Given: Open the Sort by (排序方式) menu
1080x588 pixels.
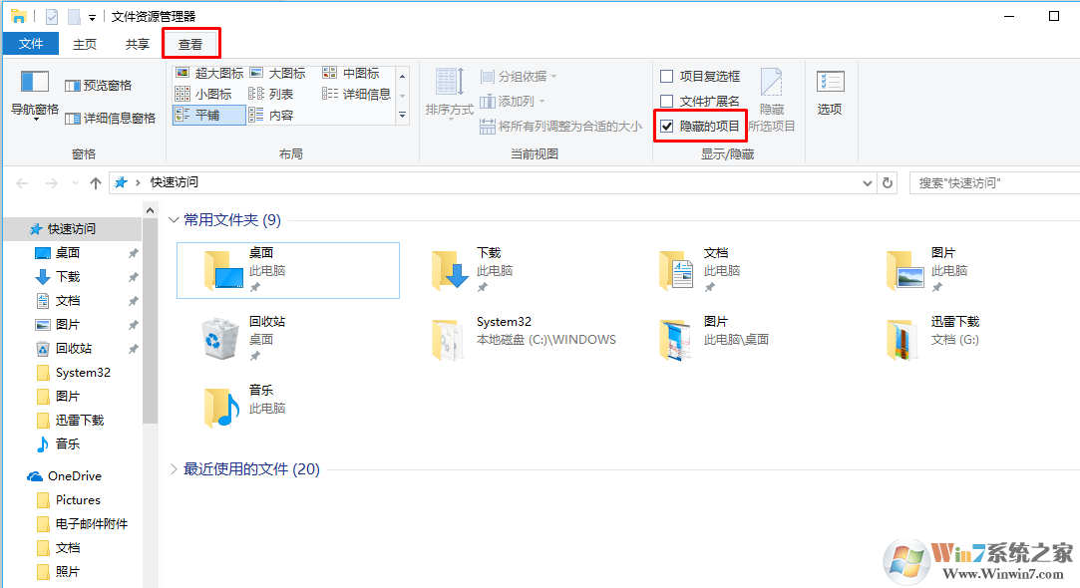Looking at the screenshot, I should 449,93.
